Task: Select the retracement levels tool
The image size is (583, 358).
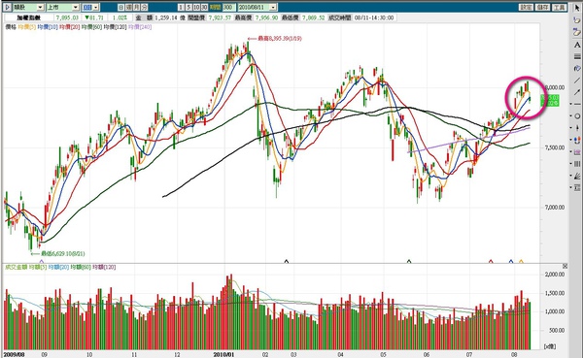Action: pyautogui.click(x=577, y=187)
